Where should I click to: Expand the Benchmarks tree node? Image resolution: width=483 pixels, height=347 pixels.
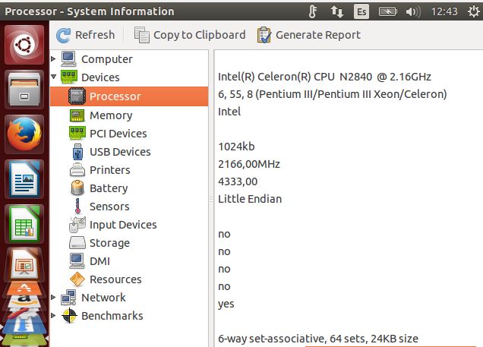pos(53,316)
